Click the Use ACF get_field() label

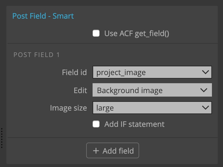pyautogui.click(x=137, y=34)
